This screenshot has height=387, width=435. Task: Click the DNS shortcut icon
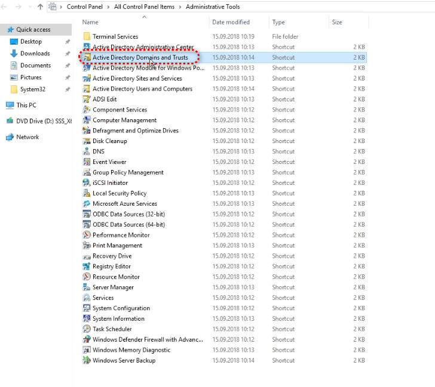87,151
